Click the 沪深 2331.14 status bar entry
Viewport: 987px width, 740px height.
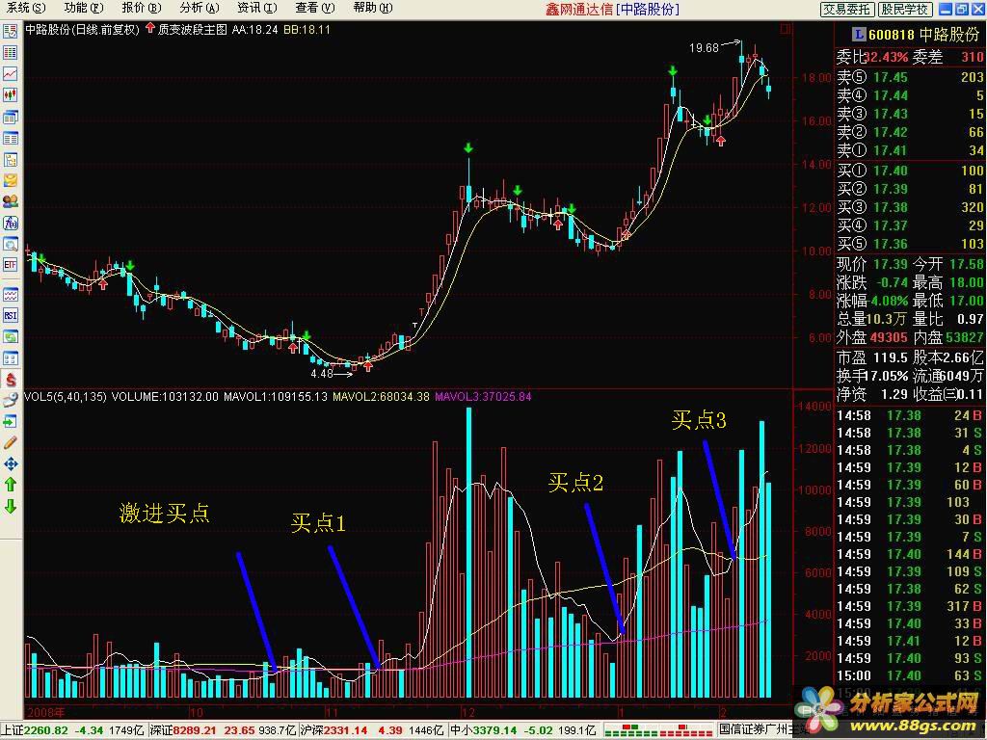(x=373, y=730)
